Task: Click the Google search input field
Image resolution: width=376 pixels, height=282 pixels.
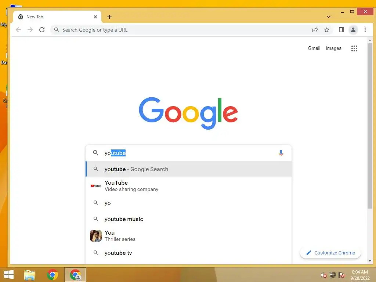Action: [x=188, y=153]
